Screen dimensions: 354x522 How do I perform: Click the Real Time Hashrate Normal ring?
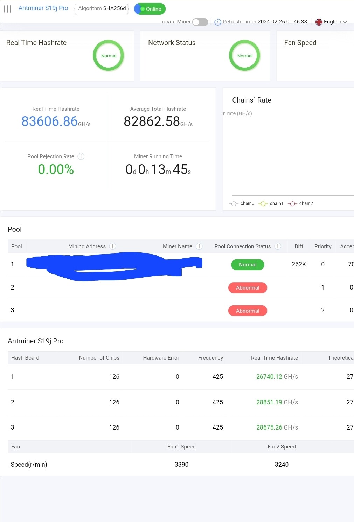[109, 56]
